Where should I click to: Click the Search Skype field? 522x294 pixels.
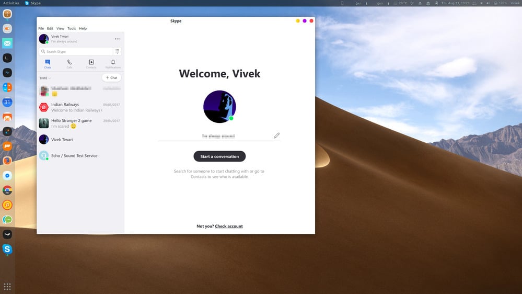pos(76,51)
